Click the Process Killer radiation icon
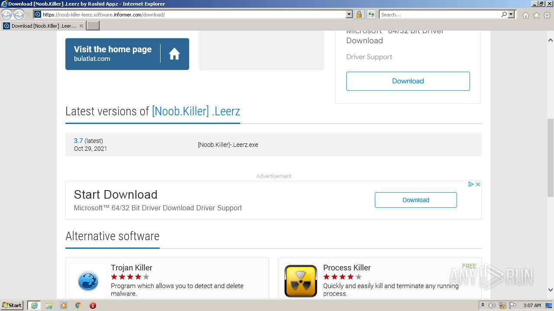The width and height of the screenshot is (554, 311). 301,281
